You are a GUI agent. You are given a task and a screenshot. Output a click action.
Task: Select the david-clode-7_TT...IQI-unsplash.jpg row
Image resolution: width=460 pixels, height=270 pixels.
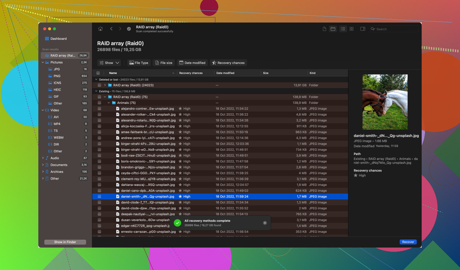click(x=220, y=202)
